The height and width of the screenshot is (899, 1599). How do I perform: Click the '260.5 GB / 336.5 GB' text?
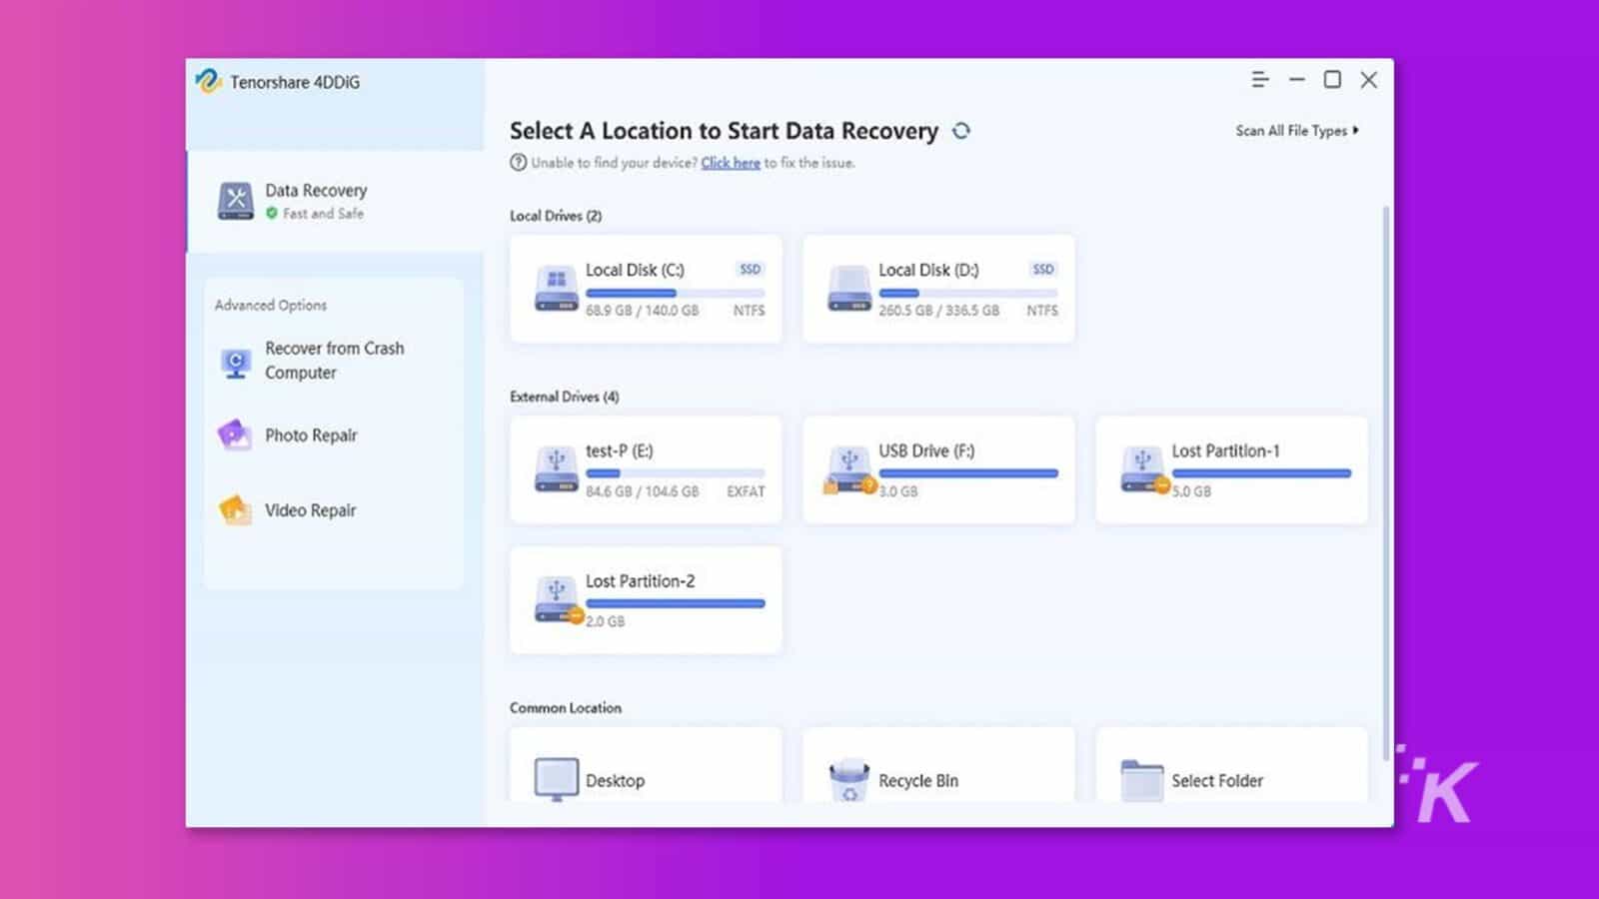(x=939, y=311)
